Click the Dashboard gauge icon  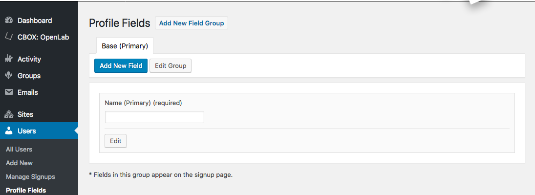click(9, 21)
